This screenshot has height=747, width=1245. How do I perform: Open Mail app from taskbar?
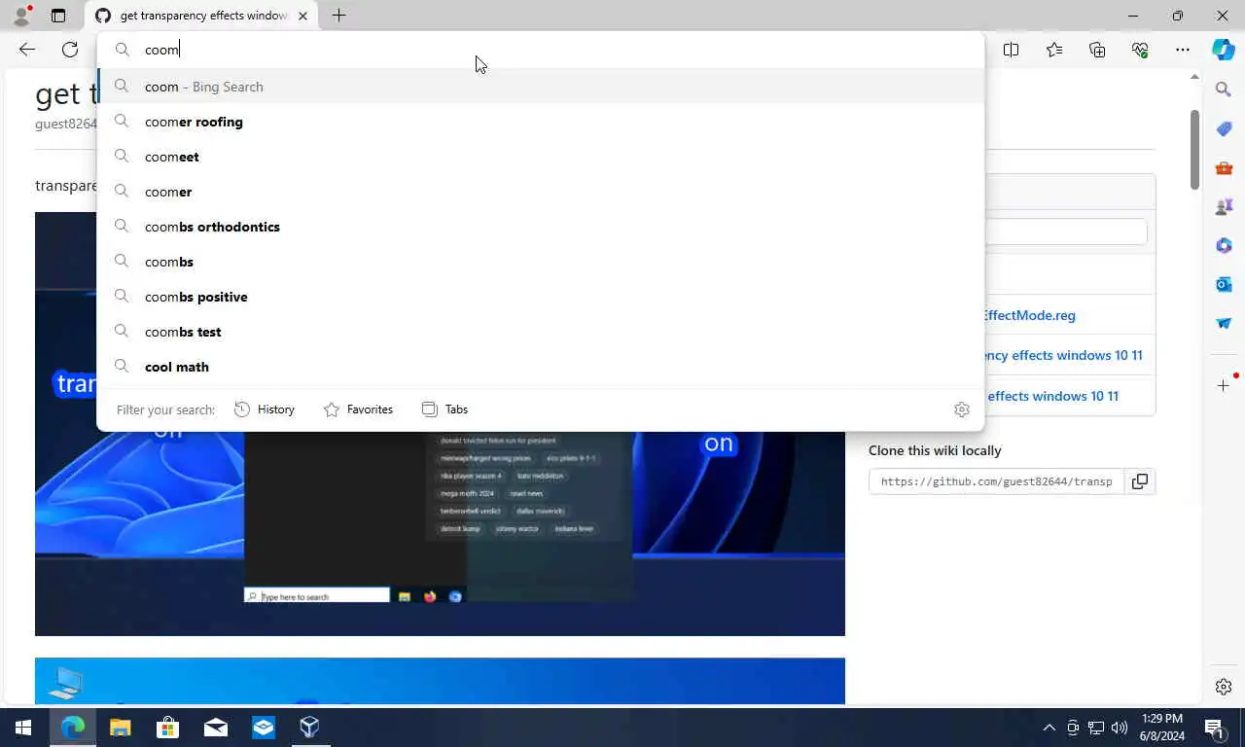tap(215, 728)
